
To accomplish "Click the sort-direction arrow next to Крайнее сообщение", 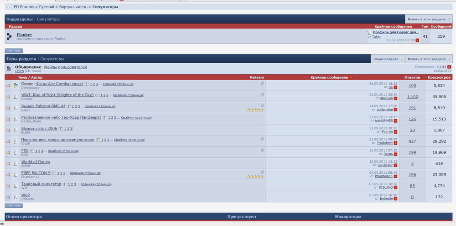I will tap(351, 78).
